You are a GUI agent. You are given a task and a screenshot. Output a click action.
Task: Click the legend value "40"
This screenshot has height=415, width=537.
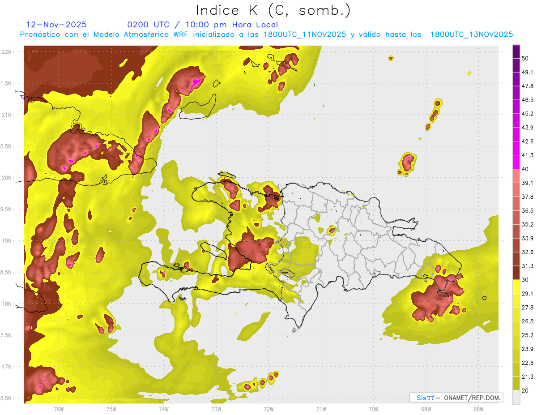pyautogui.click(x=526, y=169)
